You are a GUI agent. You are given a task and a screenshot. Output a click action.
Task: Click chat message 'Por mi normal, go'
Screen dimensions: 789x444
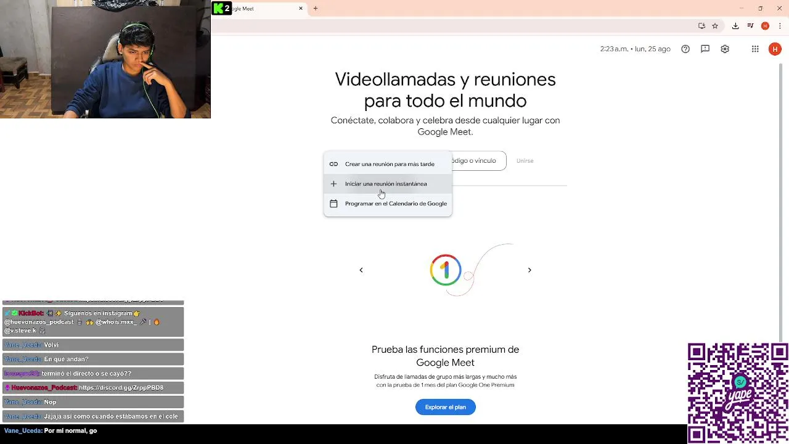pyautogui.click(x=70, y=431)
